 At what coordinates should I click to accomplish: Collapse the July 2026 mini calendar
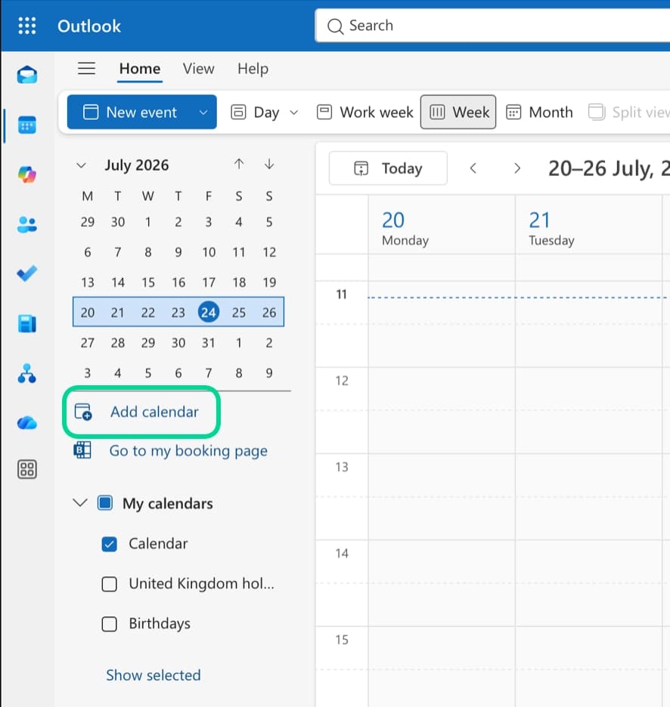click(x=81, y=165)
